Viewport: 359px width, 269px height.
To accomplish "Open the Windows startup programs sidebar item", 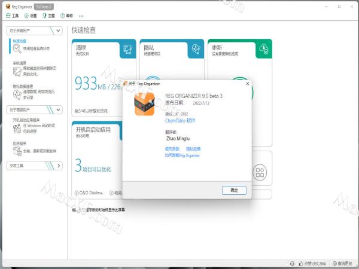I will pyautogui.click(x=34, y=126).
